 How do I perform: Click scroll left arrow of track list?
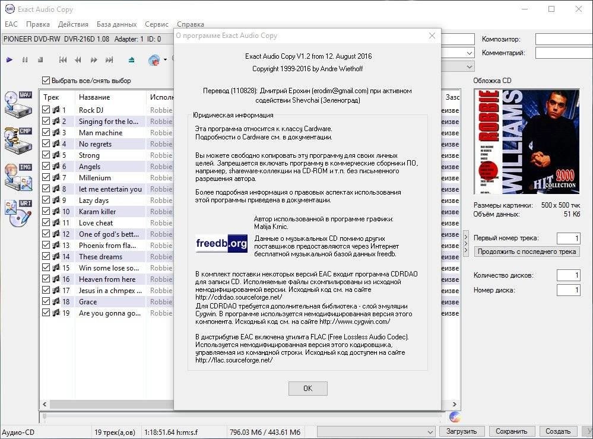pyautogui.click(x=45, y=404)
